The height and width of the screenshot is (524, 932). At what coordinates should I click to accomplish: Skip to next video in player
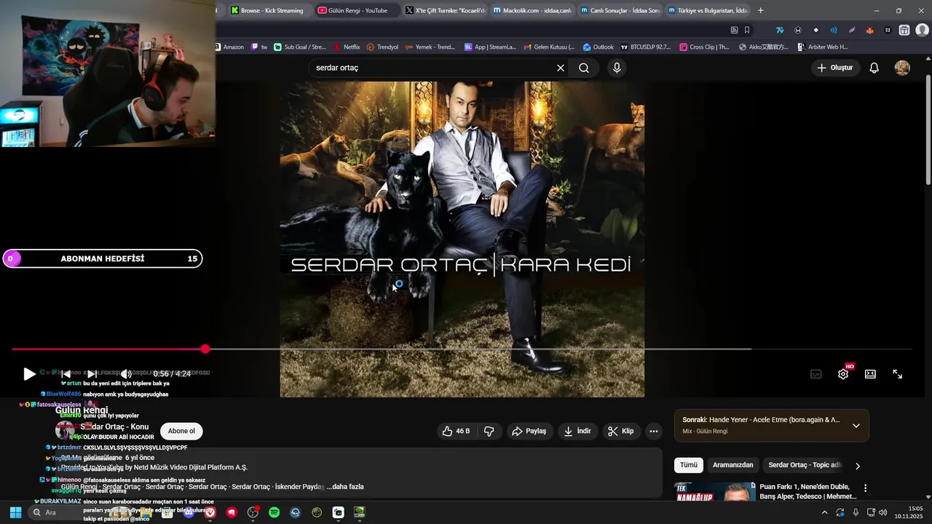coord(92,374)
